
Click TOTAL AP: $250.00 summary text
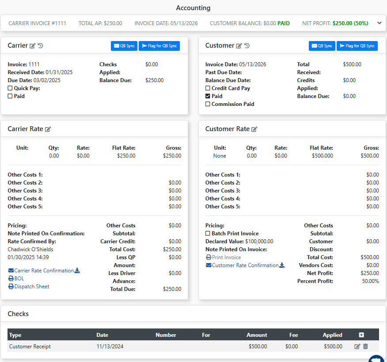100,23
